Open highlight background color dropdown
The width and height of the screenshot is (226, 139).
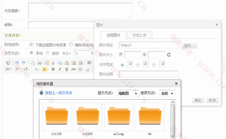pos(45,69)
